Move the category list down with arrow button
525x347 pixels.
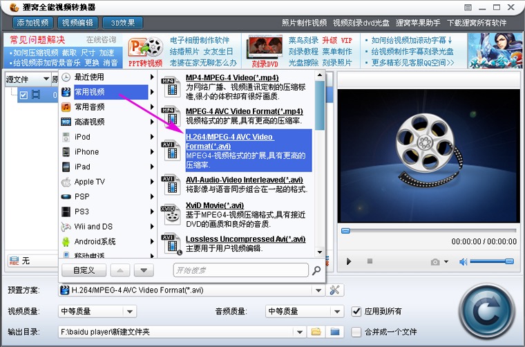(144, 270)
